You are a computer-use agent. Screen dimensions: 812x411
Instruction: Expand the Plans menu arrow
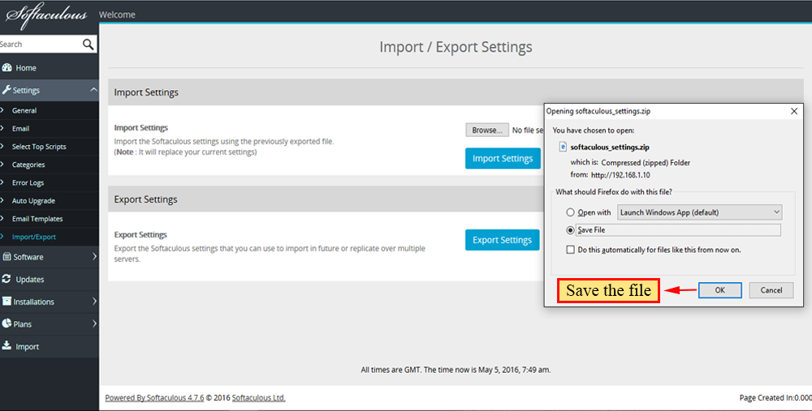pyautogui.click(x=94, y=323)
